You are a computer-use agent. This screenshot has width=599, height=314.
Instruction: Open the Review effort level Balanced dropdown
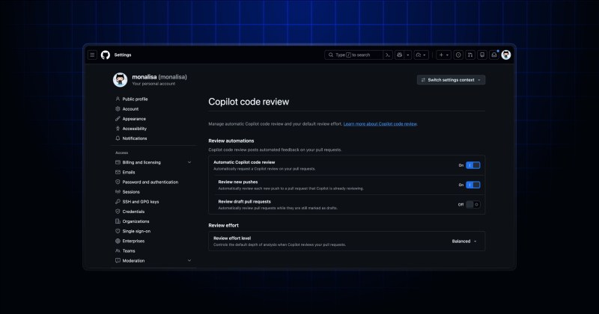click(x=464, y=241)
